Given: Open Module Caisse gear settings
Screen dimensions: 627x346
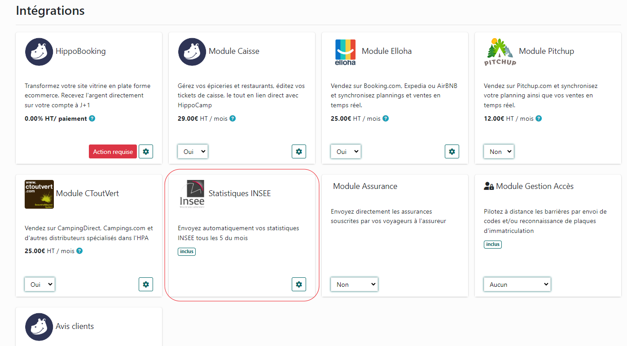Looking at the screenshot, I should (x=299, y=152).
